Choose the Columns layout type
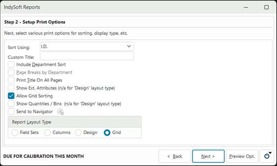The width and height of the screenshot is (277, 166). pyautogui.click(x=48, y=132)
